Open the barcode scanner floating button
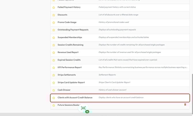Screen dimensions: 193x116 pos(83,108)
